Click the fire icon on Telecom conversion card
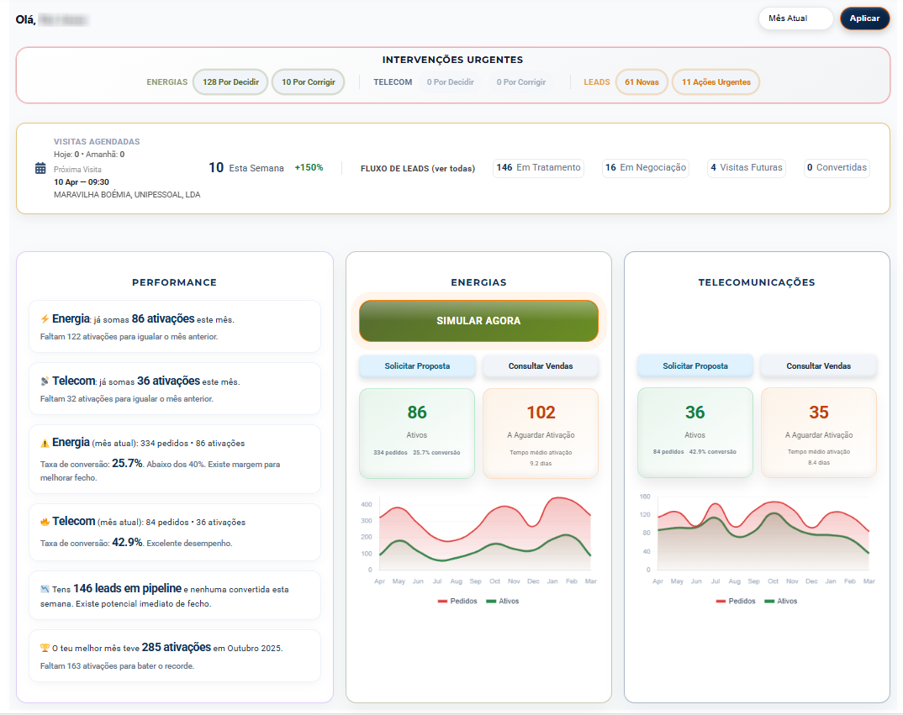The height and width of the screenshot is (715, 903). [45, 522]
